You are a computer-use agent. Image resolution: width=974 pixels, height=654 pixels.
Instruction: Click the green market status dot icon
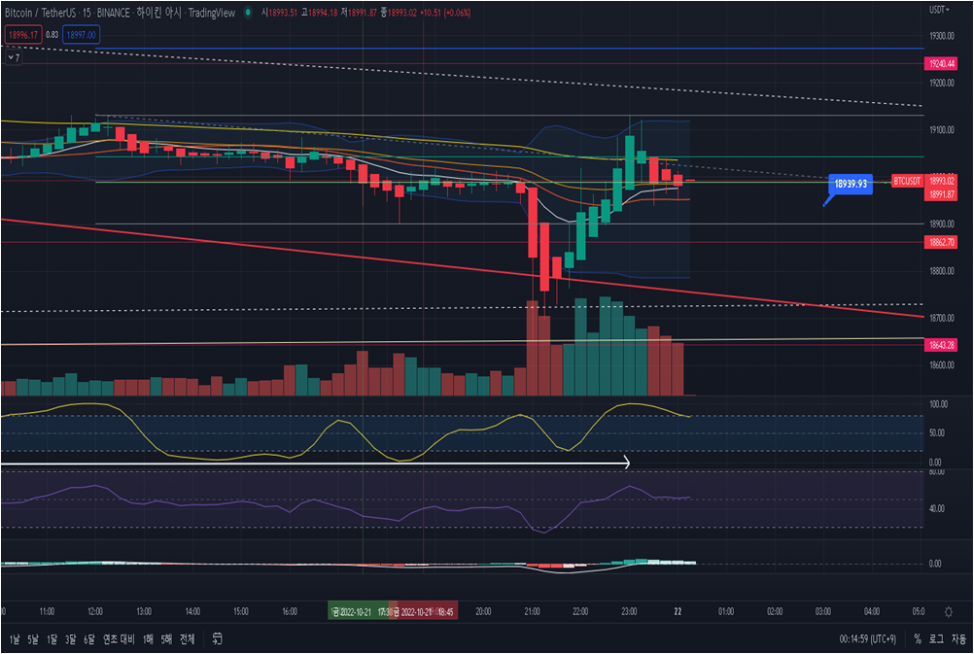point(249,13)
